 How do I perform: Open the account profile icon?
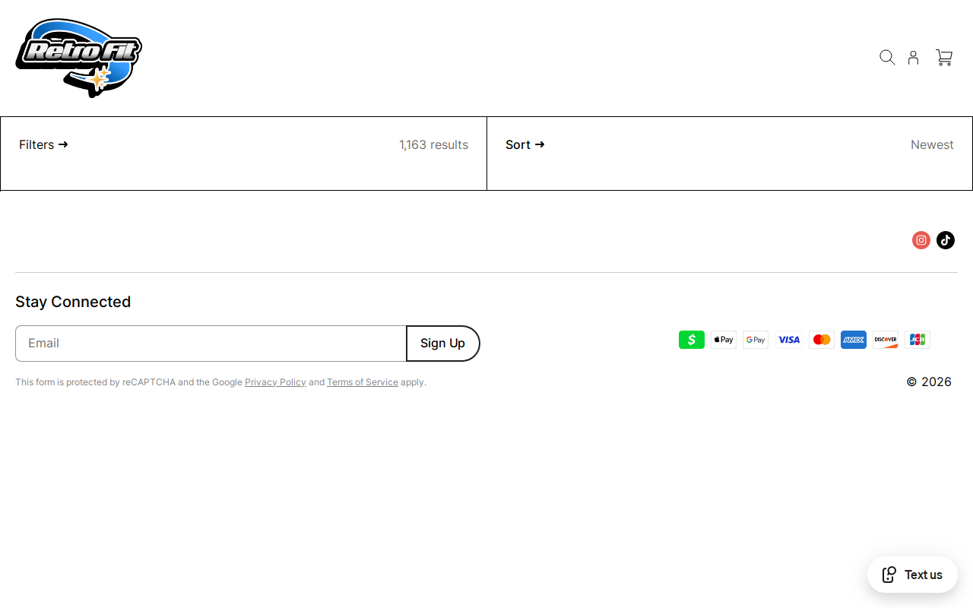tap(914, 58)
